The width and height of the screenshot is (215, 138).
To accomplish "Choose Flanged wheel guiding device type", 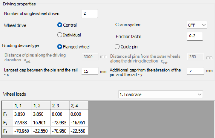I will [60, 47].
